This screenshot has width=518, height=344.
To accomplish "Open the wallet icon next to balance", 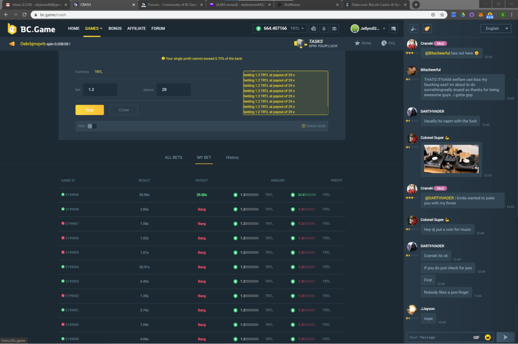I will 313,28.
